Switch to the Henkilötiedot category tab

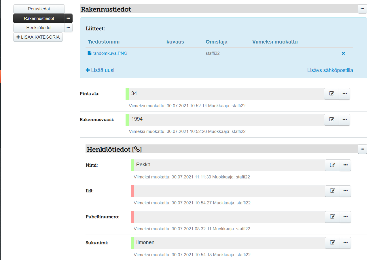pos(39,28)
